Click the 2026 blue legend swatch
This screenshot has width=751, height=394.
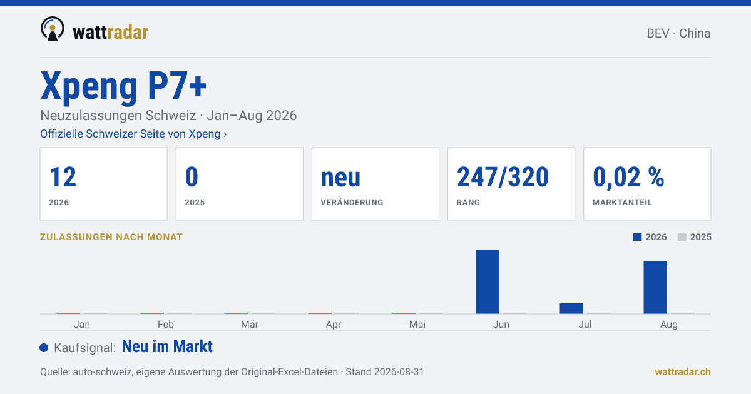point(637,237)
